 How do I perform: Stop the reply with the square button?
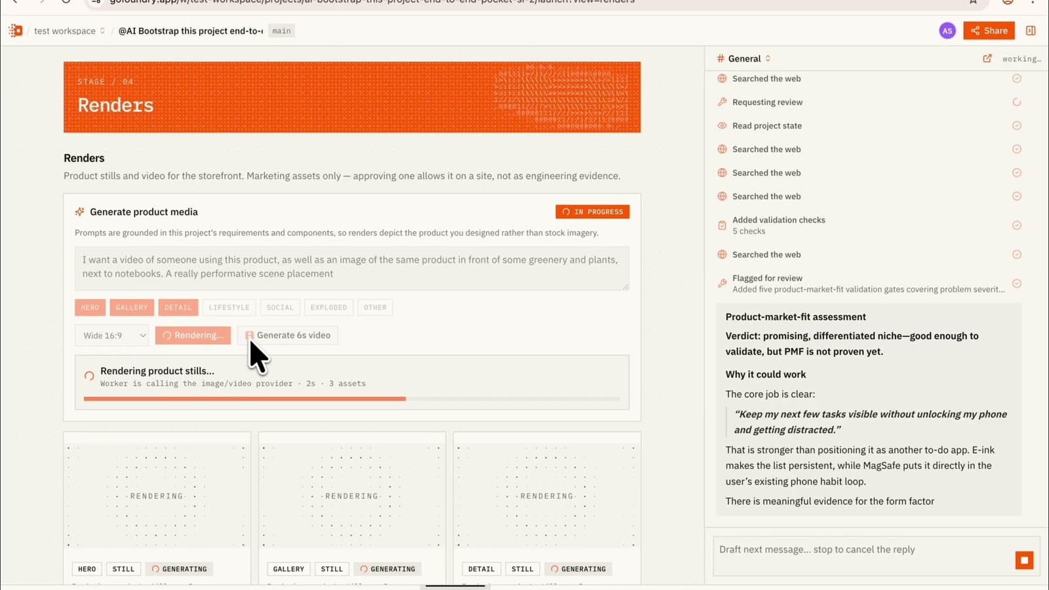pyautogui.click(x=1024, y=560)
